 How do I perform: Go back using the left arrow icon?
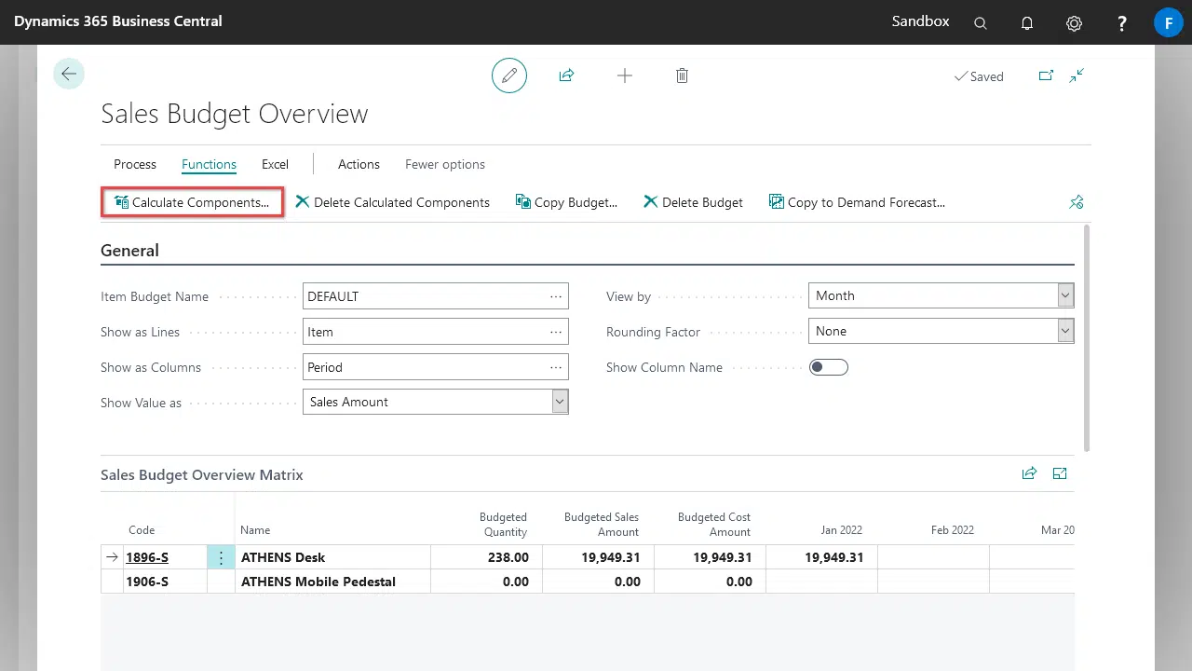(x=69, y=74)
